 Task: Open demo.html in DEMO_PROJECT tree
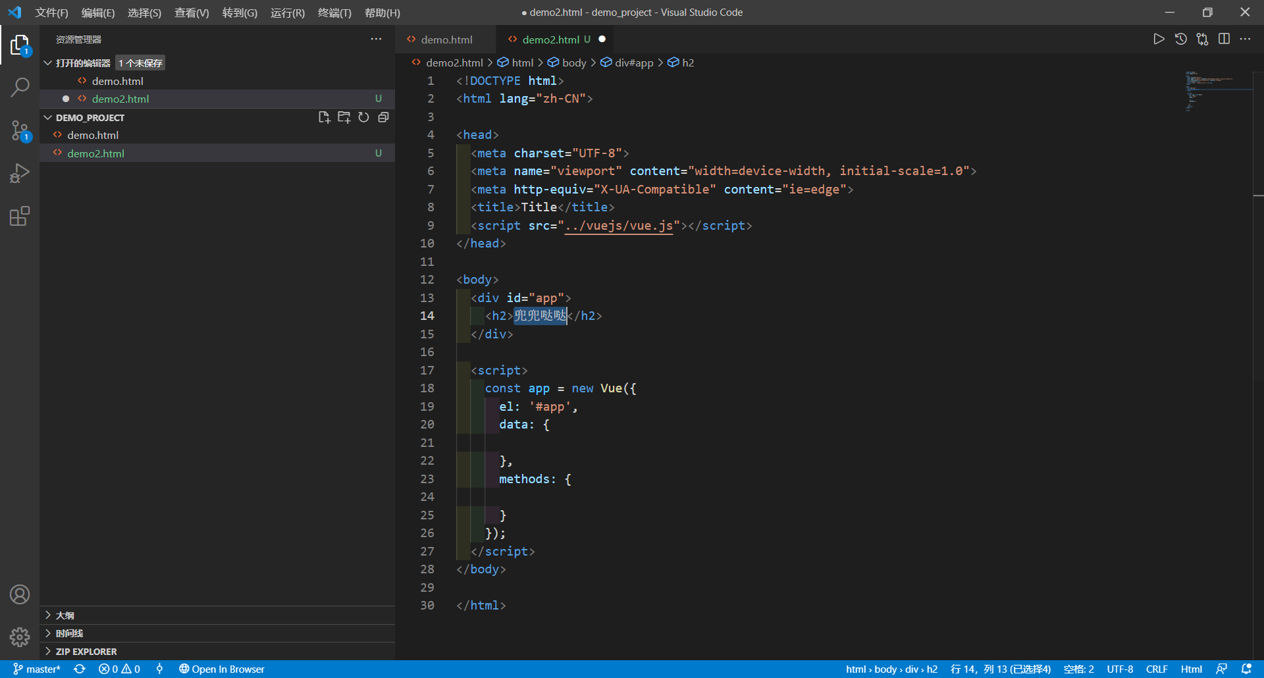click(x=217, y=135)
